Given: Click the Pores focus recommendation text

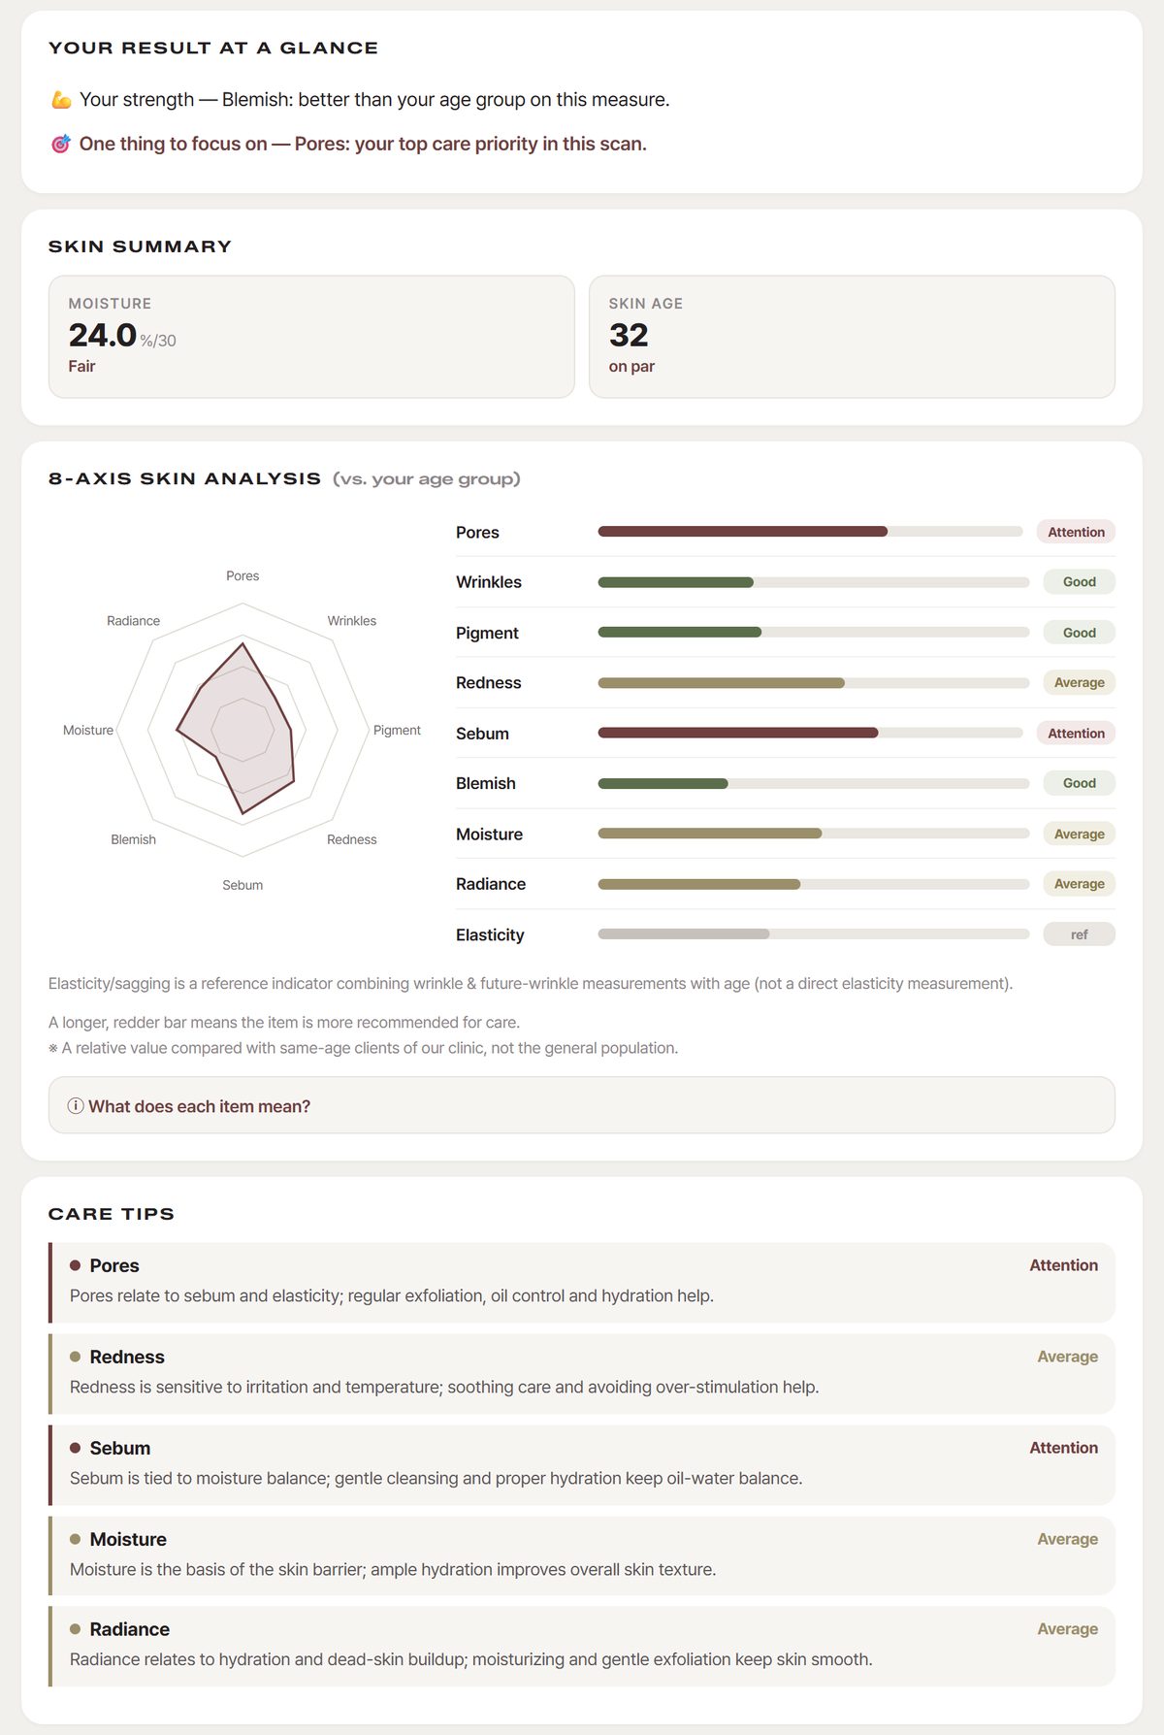Looking at the screenshot, I should (x=363, y=144).
